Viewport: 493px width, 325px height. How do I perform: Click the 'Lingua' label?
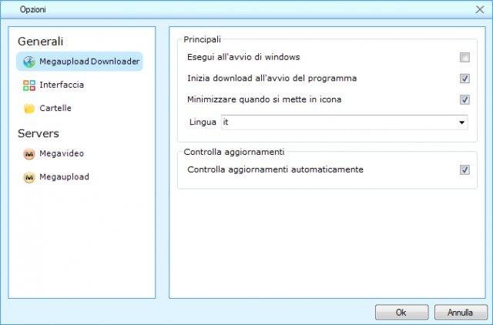coord(203,122)
